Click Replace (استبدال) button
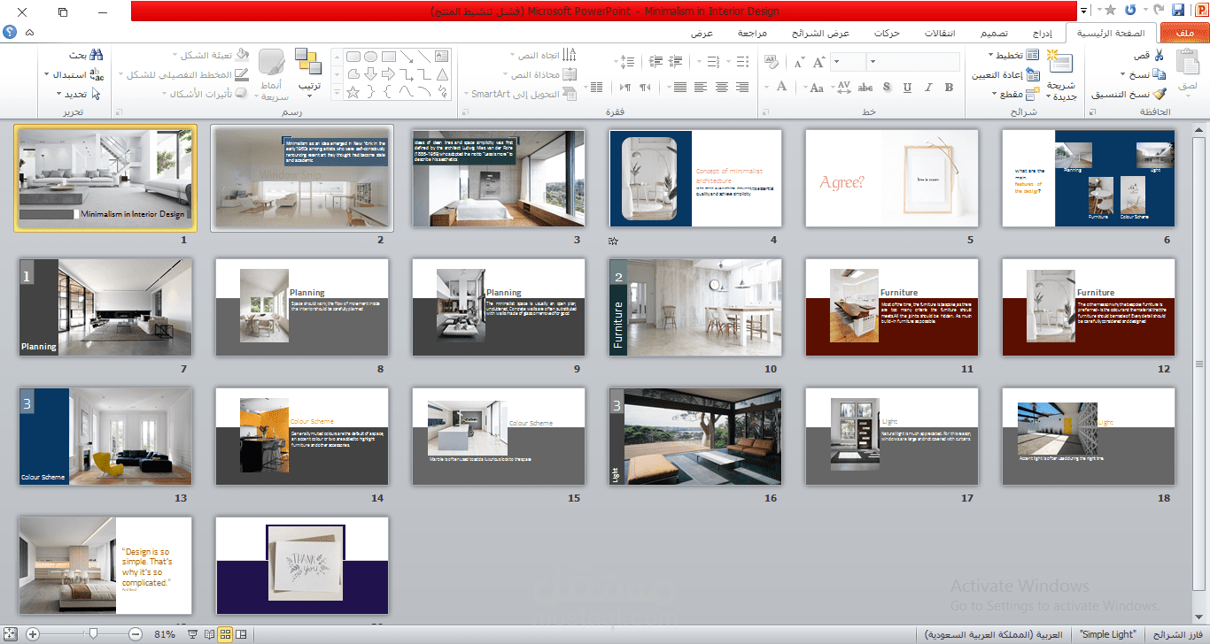 (74, 74)
